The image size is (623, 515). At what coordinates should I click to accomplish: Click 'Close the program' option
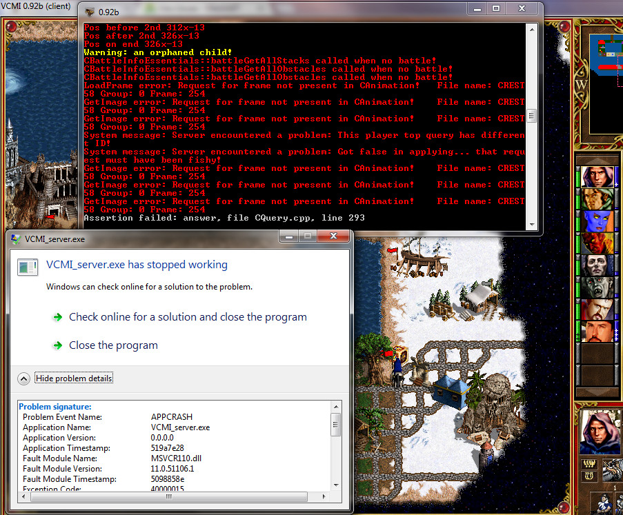pyautogui.click(x=113, y=345)
